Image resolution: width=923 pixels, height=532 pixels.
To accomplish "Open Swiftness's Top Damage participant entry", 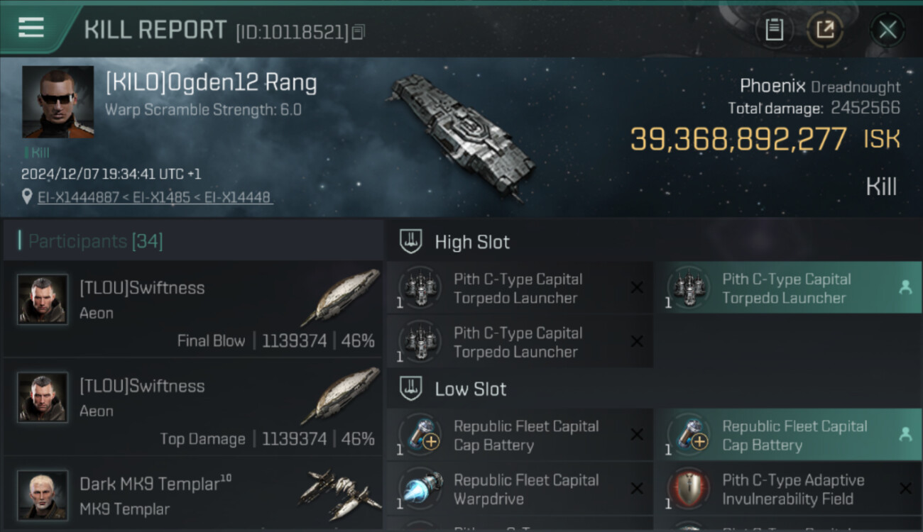I will click(x=193, y=406).
